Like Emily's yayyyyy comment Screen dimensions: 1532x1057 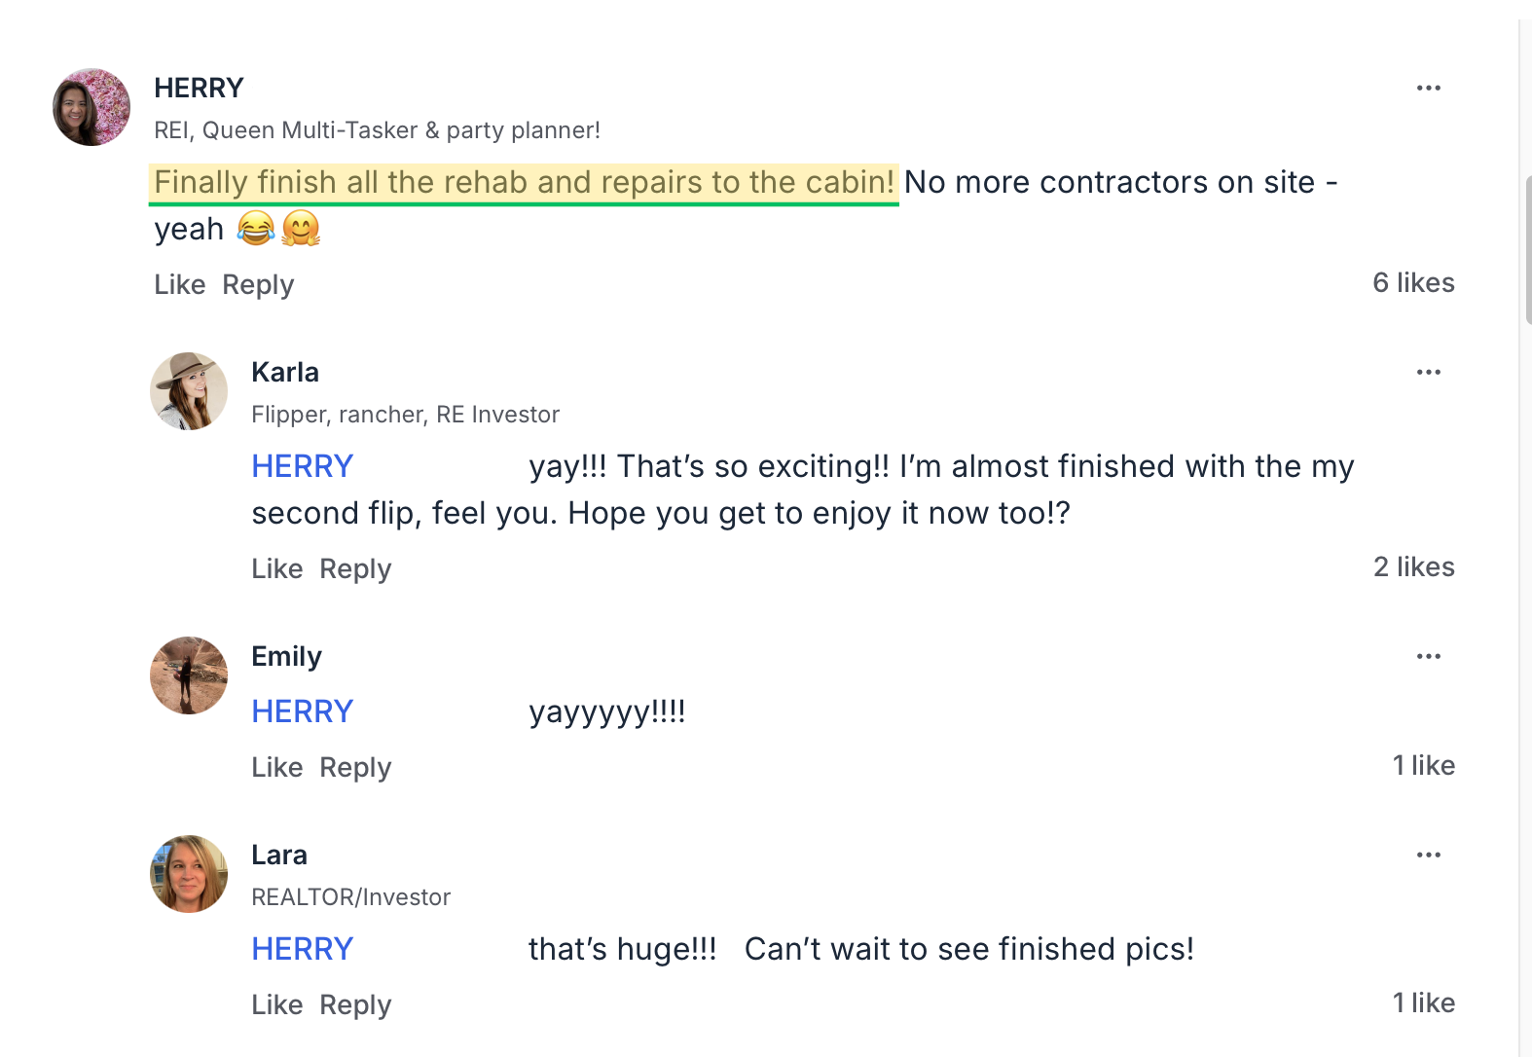(277, 767)
